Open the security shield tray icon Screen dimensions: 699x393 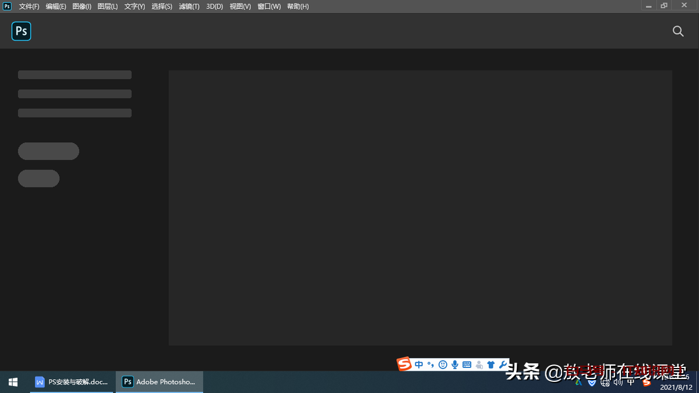(591, 383)
